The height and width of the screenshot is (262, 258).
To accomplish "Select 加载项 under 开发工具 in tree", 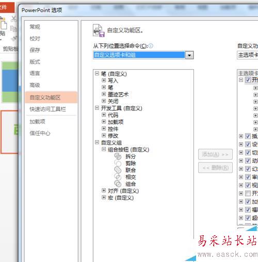I will click(116, 122).
